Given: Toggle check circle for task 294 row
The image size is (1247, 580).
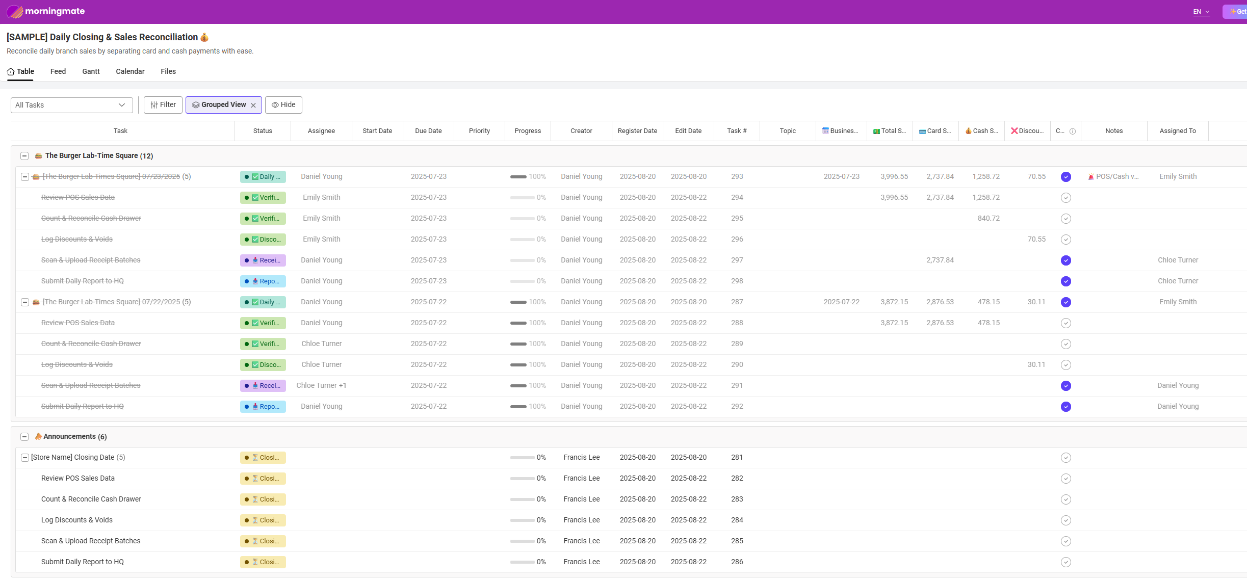Looking at the screenshot, I should pyautogui.click(x=1066, y=198).
